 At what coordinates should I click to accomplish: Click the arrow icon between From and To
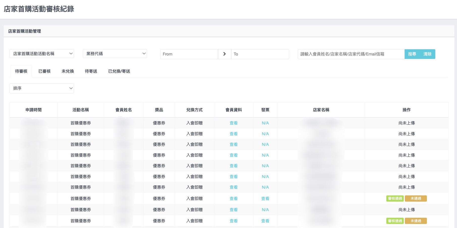(224, 54)
